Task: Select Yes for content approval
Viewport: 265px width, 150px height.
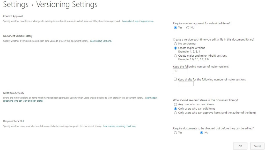Action: click(x=175, y=28)
